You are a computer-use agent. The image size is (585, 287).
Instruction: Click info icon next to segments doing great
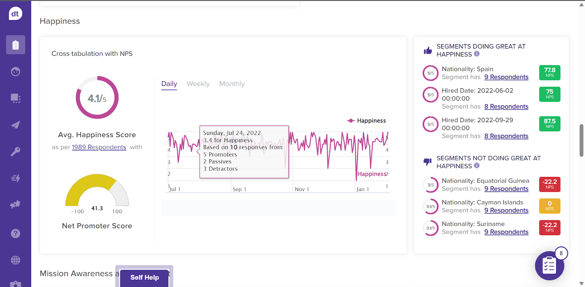[477, 54]
